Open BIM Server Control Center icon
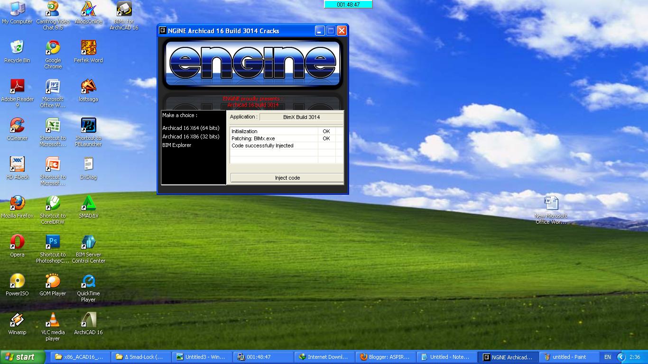The image size is (648, 364). point(88,249)
